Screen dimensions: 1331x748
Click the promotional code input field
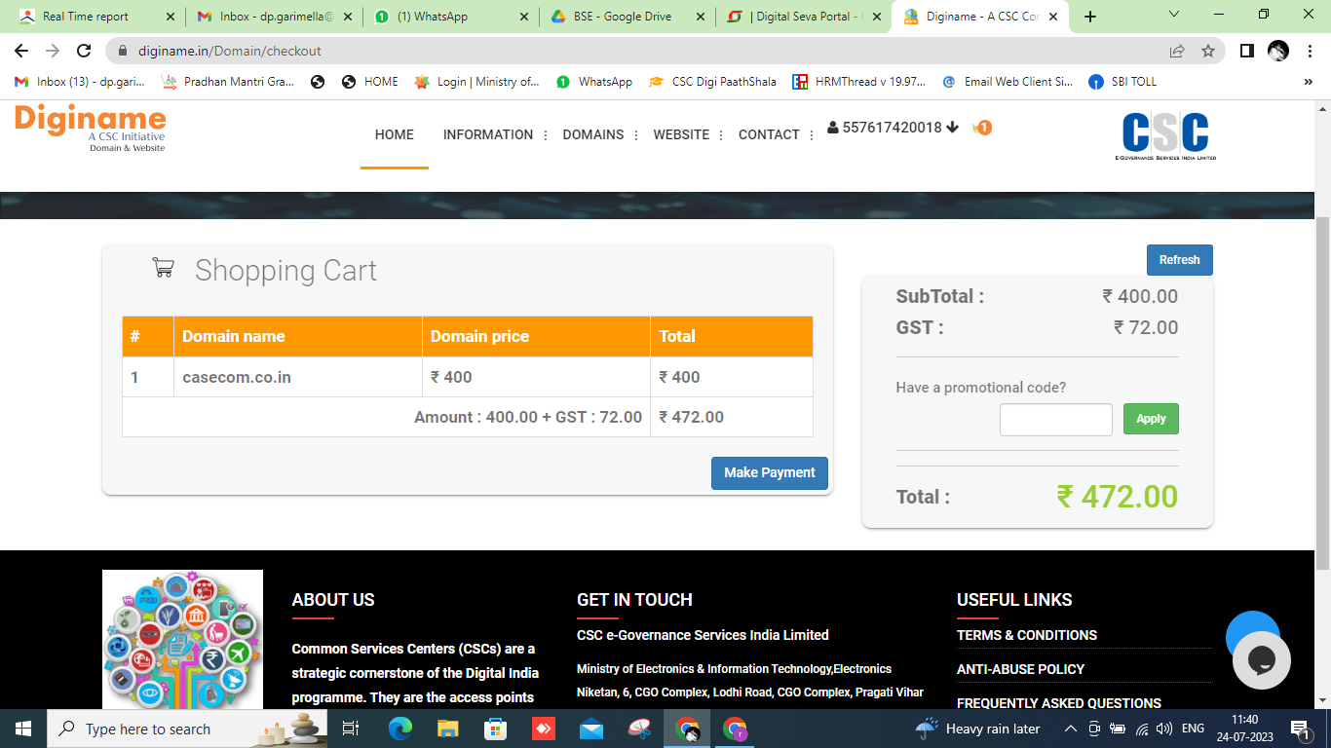tap(1056, 420)
